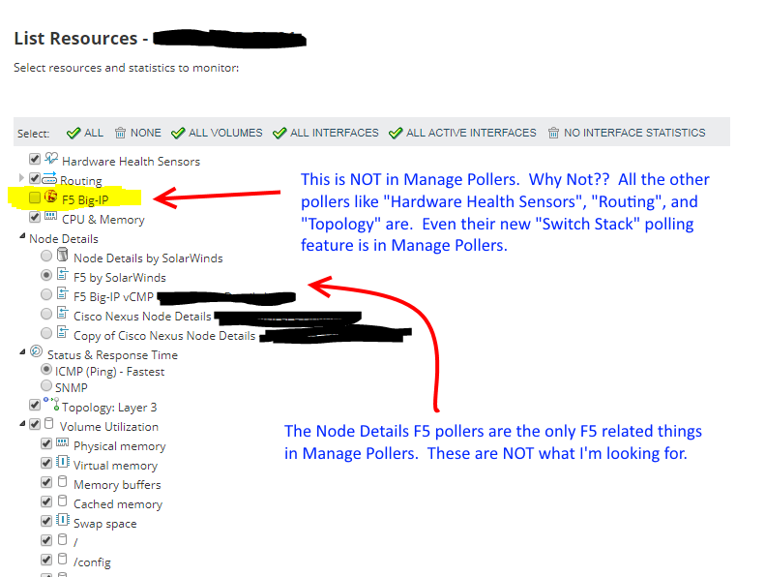Click the Hardware Health Sensors heart icon
765x577 pixels.
coord(51,159)
